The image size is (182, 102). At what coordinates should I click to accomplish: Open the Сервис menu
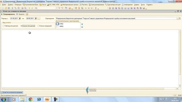(136, 5)
